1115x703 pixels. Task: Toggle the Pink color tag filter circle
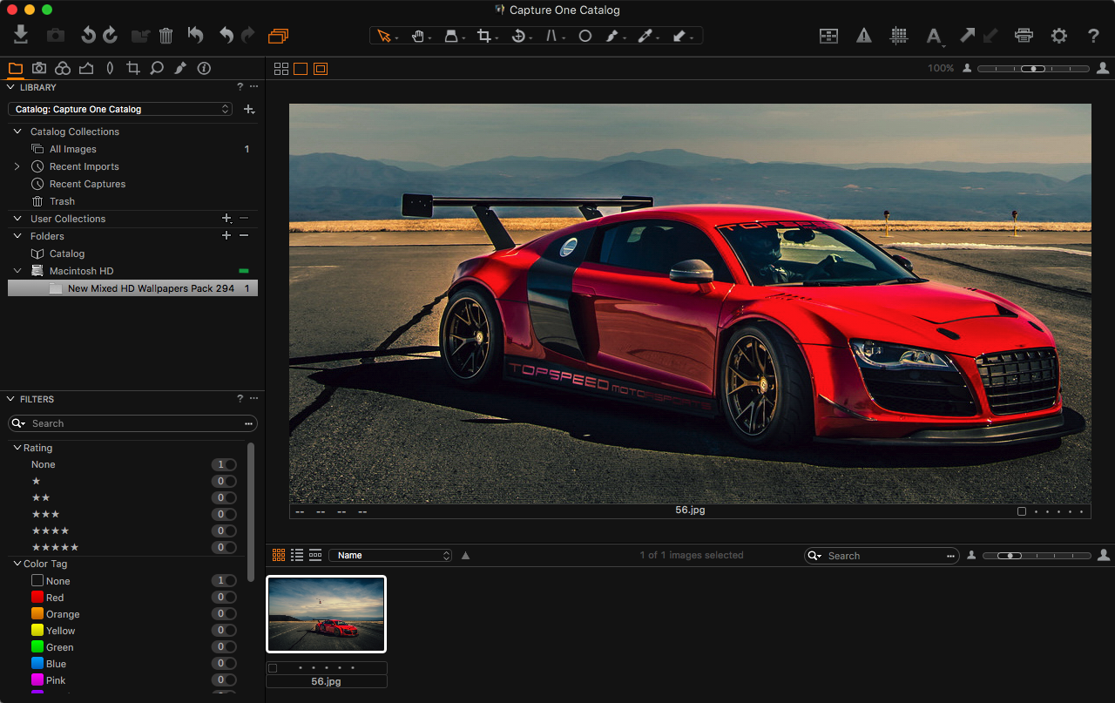(x=230, y=680)
